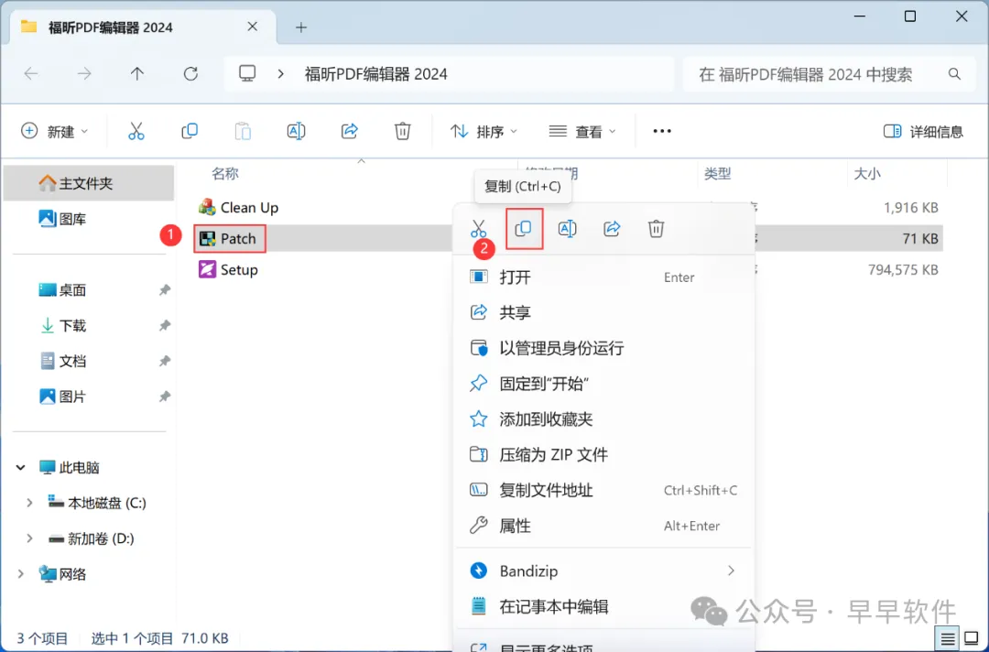989x652 pixels.
Task: Refresh the current folder
Action: tap(190, 74)
